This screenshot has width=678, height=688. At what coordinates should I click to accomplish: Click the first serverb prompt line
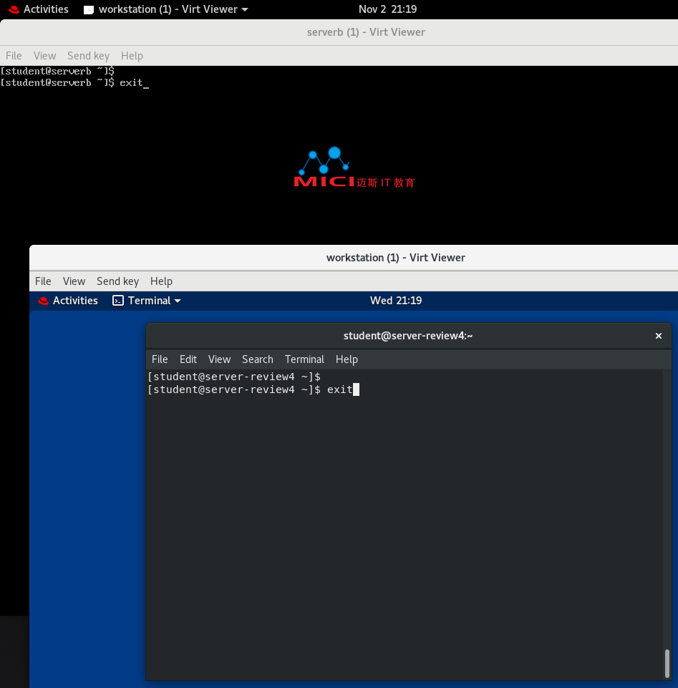tap(57, 71)
